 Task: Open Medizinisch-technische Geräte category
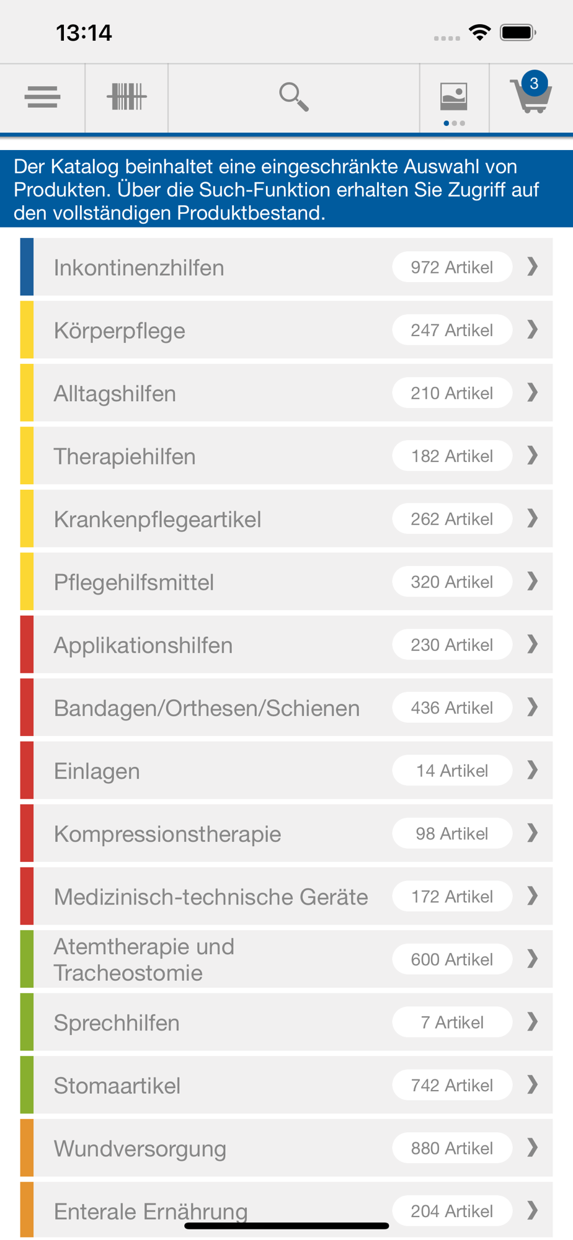click(286, 897)
